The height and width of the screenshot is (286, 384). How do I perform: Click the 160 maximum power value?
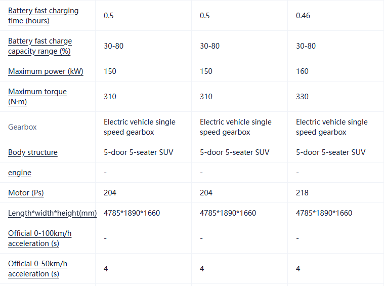[x=302, y=71]
